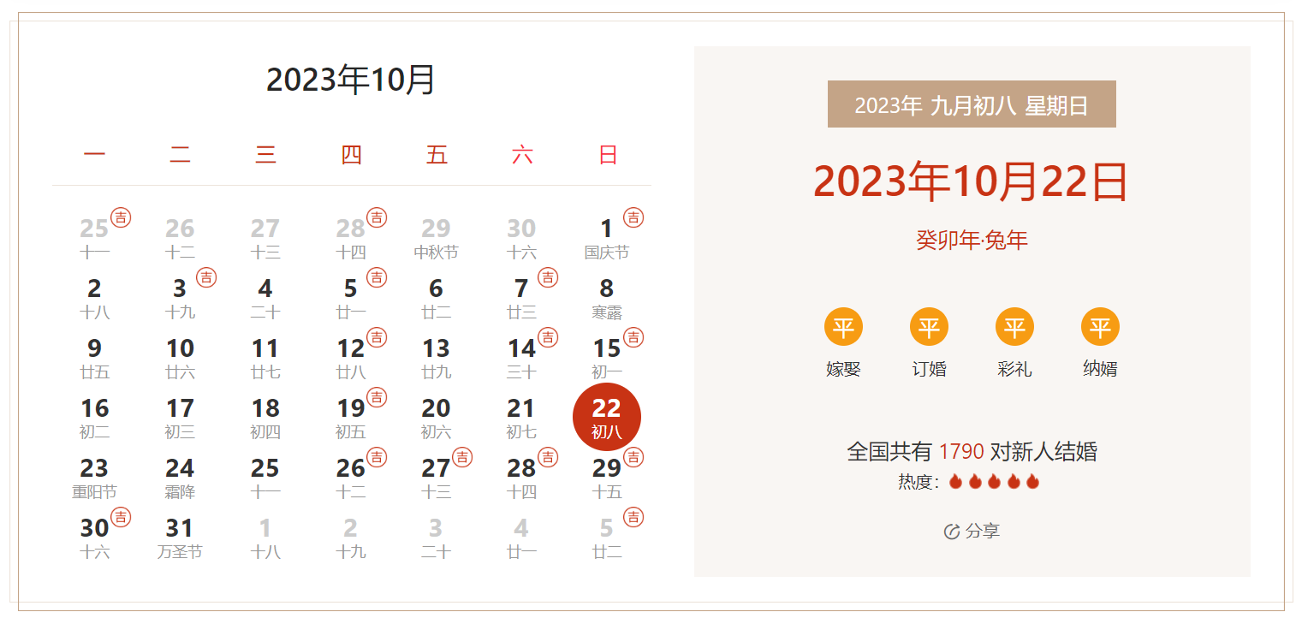The width and height of the screenshot is (1302, 618).
Task: Click the 癸卯年·兔年 text
Action: click(x=972, y=241)
